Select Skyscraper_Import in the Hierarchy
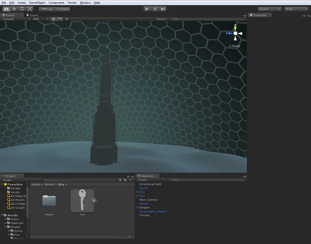The height and width of the screenshot is (244, 311). pos(153,211)
